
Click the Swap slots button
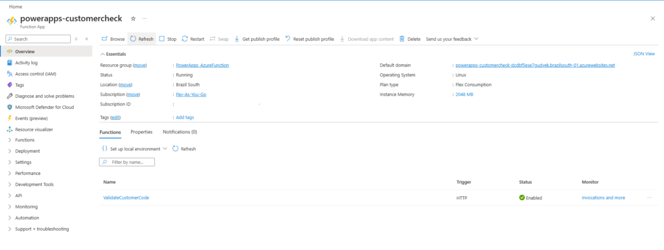219,39
